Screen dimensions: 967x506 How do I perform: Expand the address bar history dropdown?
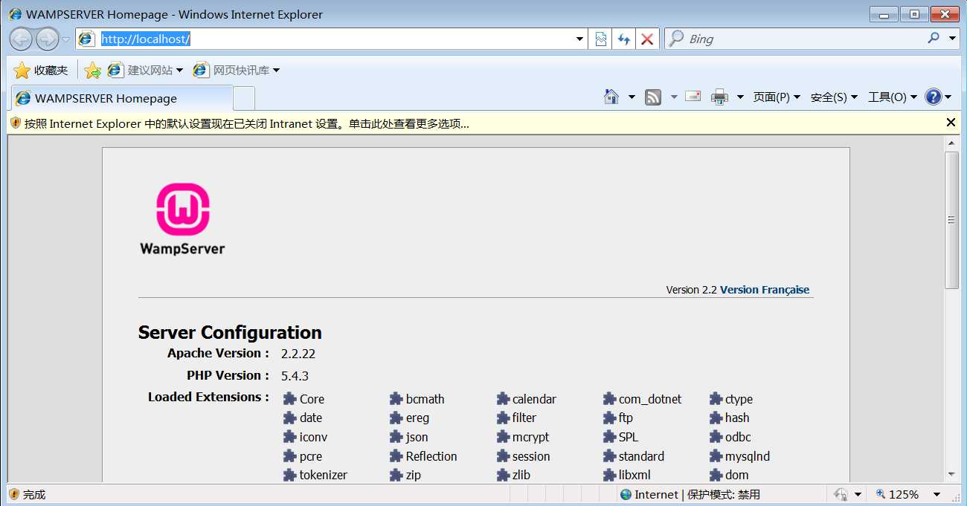pos(580,39)
